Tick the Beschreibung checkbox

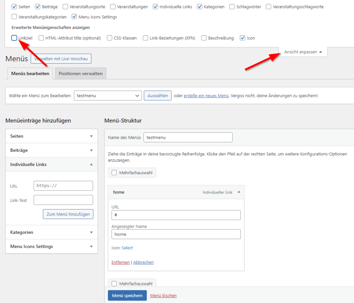point(204,38)
